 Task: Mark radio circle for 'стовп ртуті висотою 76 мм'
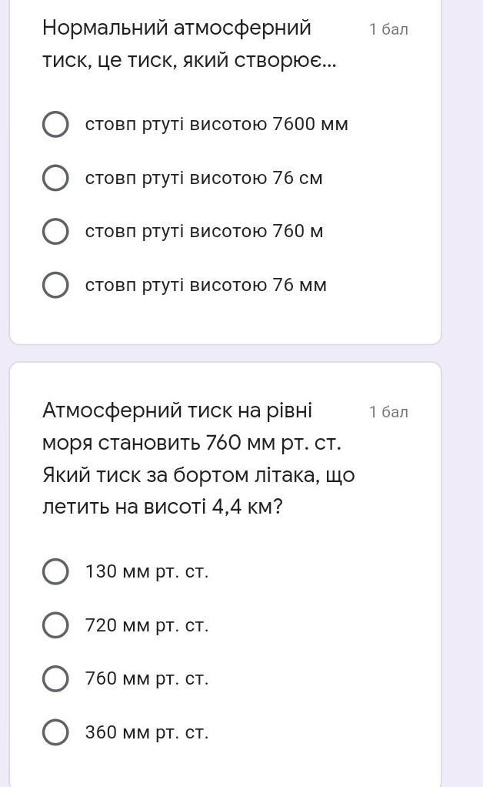(x=55, y=285)
